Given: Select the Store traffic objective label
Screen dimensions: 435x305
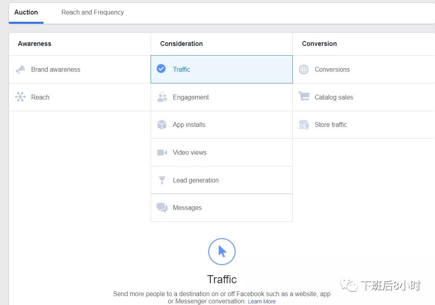Looking at the screenshot, I should click(331, 124).
